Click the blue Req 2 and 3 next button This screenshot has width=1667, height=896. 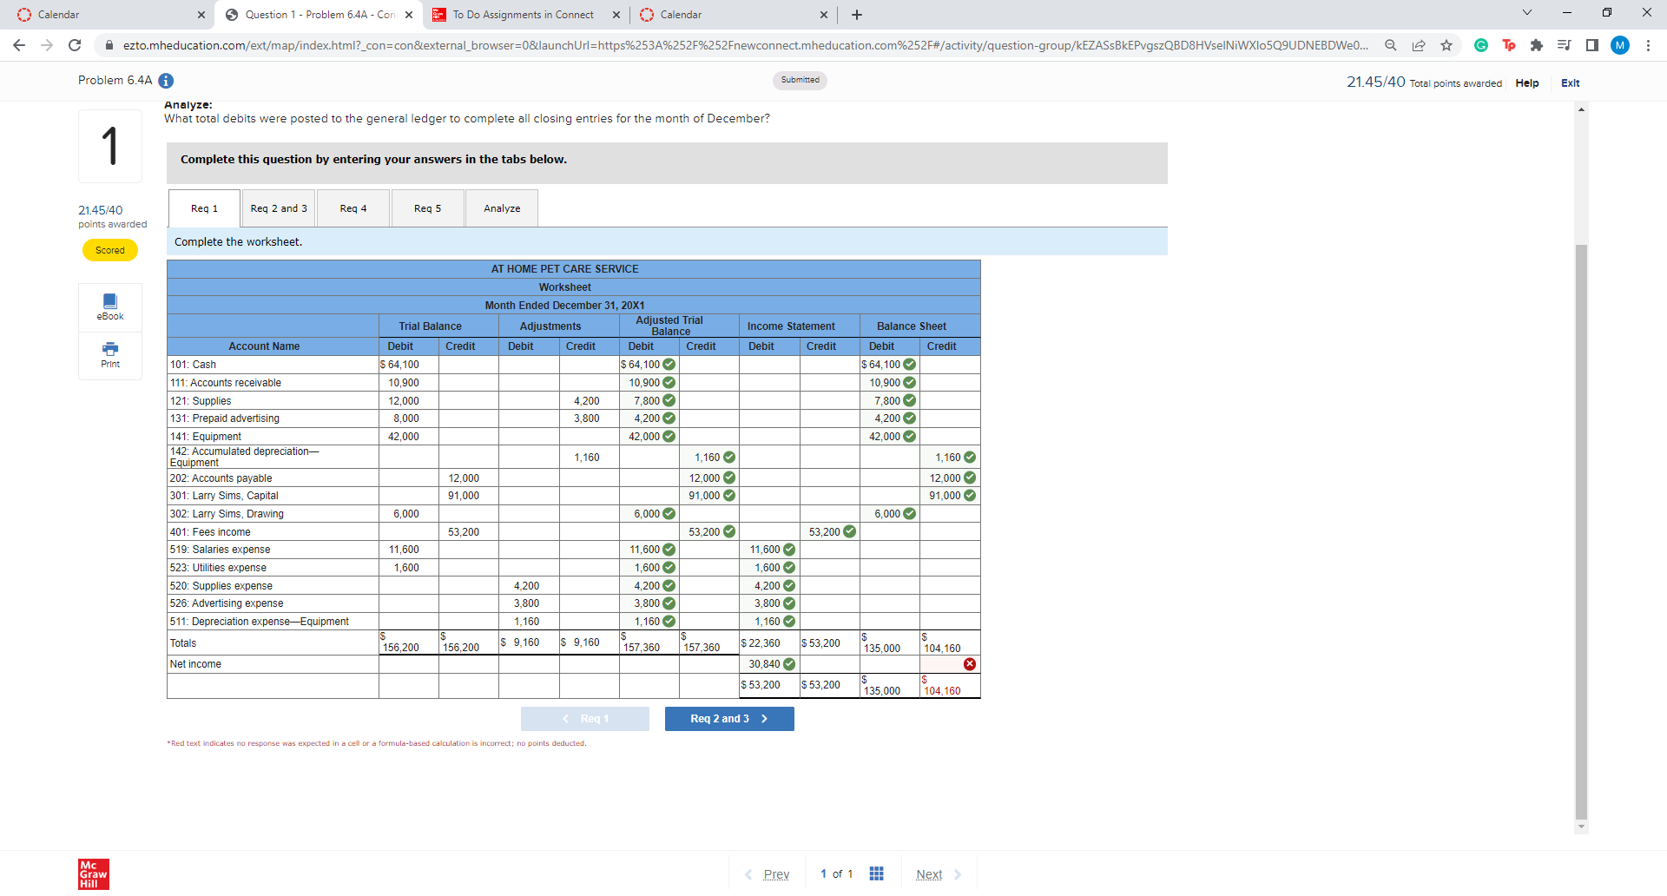(x=729, y=719)
